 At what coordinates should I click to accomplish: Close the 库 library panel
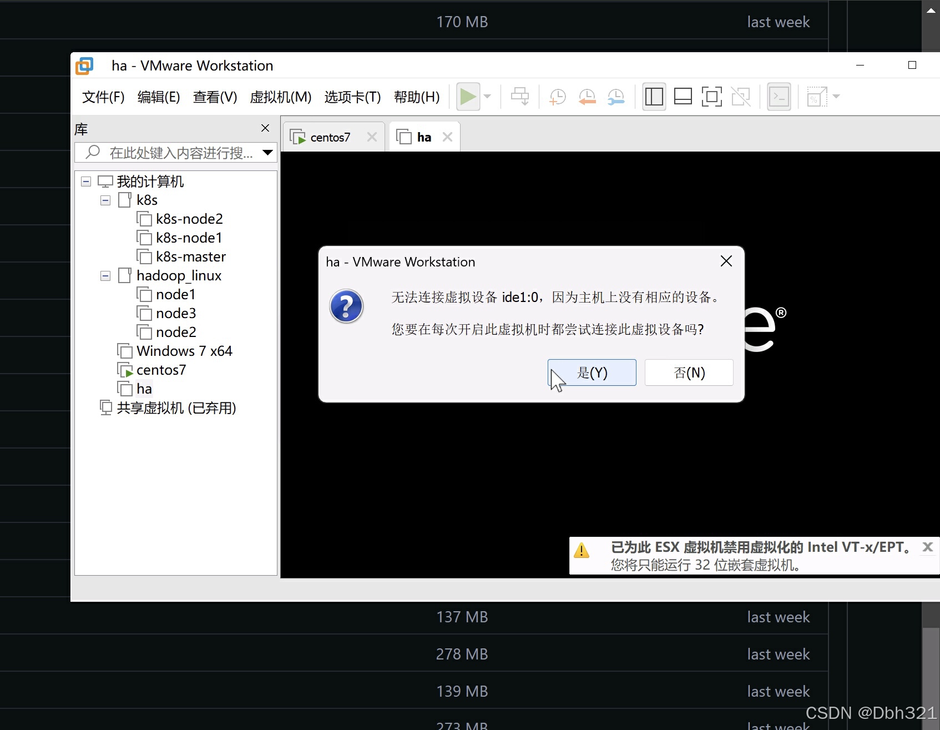[265, 128]
